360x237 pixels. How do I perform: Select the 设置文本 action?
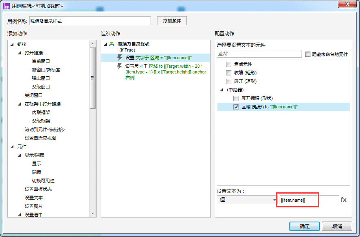pos(34,198)
